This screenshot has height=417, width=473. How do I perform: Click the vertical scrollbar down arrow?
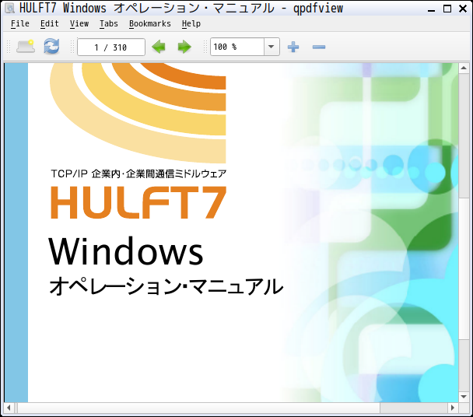[x=464, y=397]
